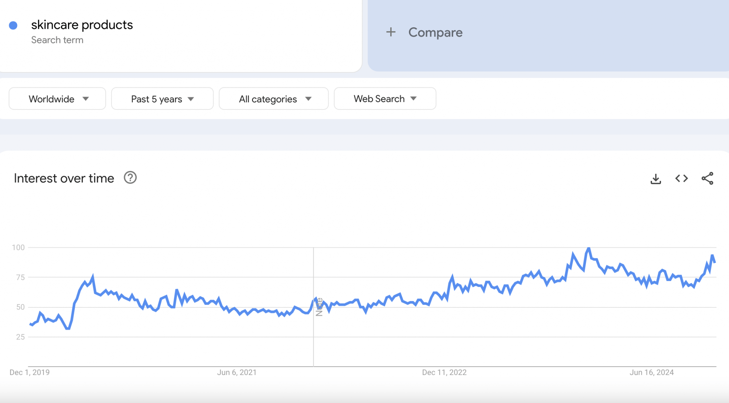Click the embed code icon

(x=681, y=178)
